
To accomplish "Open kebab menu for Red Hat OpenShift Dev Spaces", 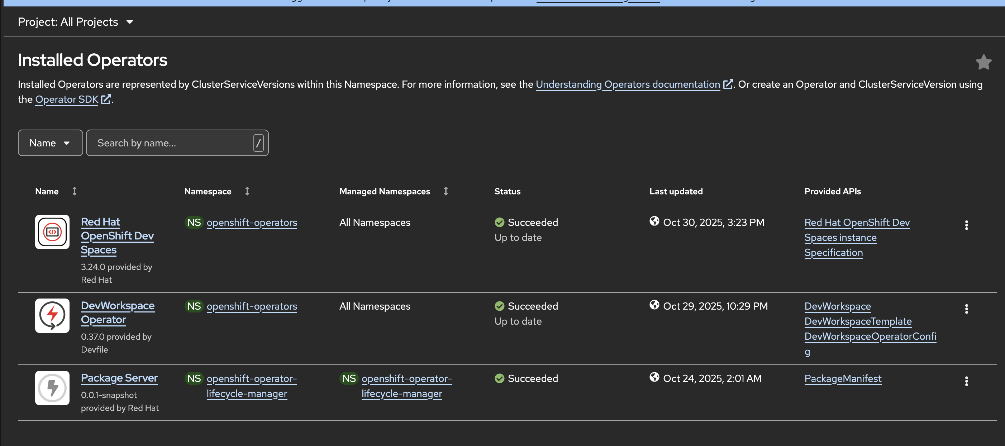I will (x=966, y=225).
